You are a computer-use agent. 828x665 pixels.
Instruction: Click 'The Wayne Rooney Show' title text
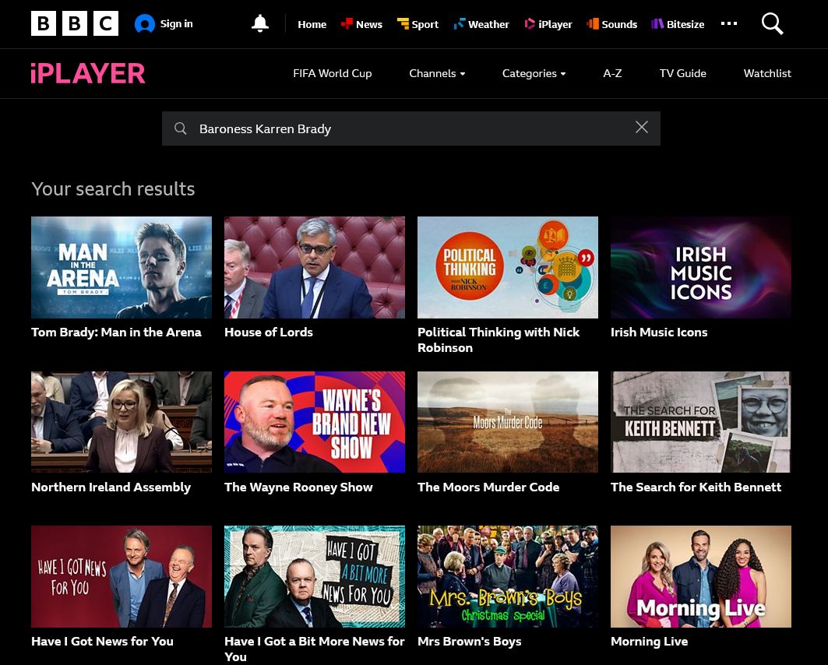pyautogui.click(x=298, y=487)
